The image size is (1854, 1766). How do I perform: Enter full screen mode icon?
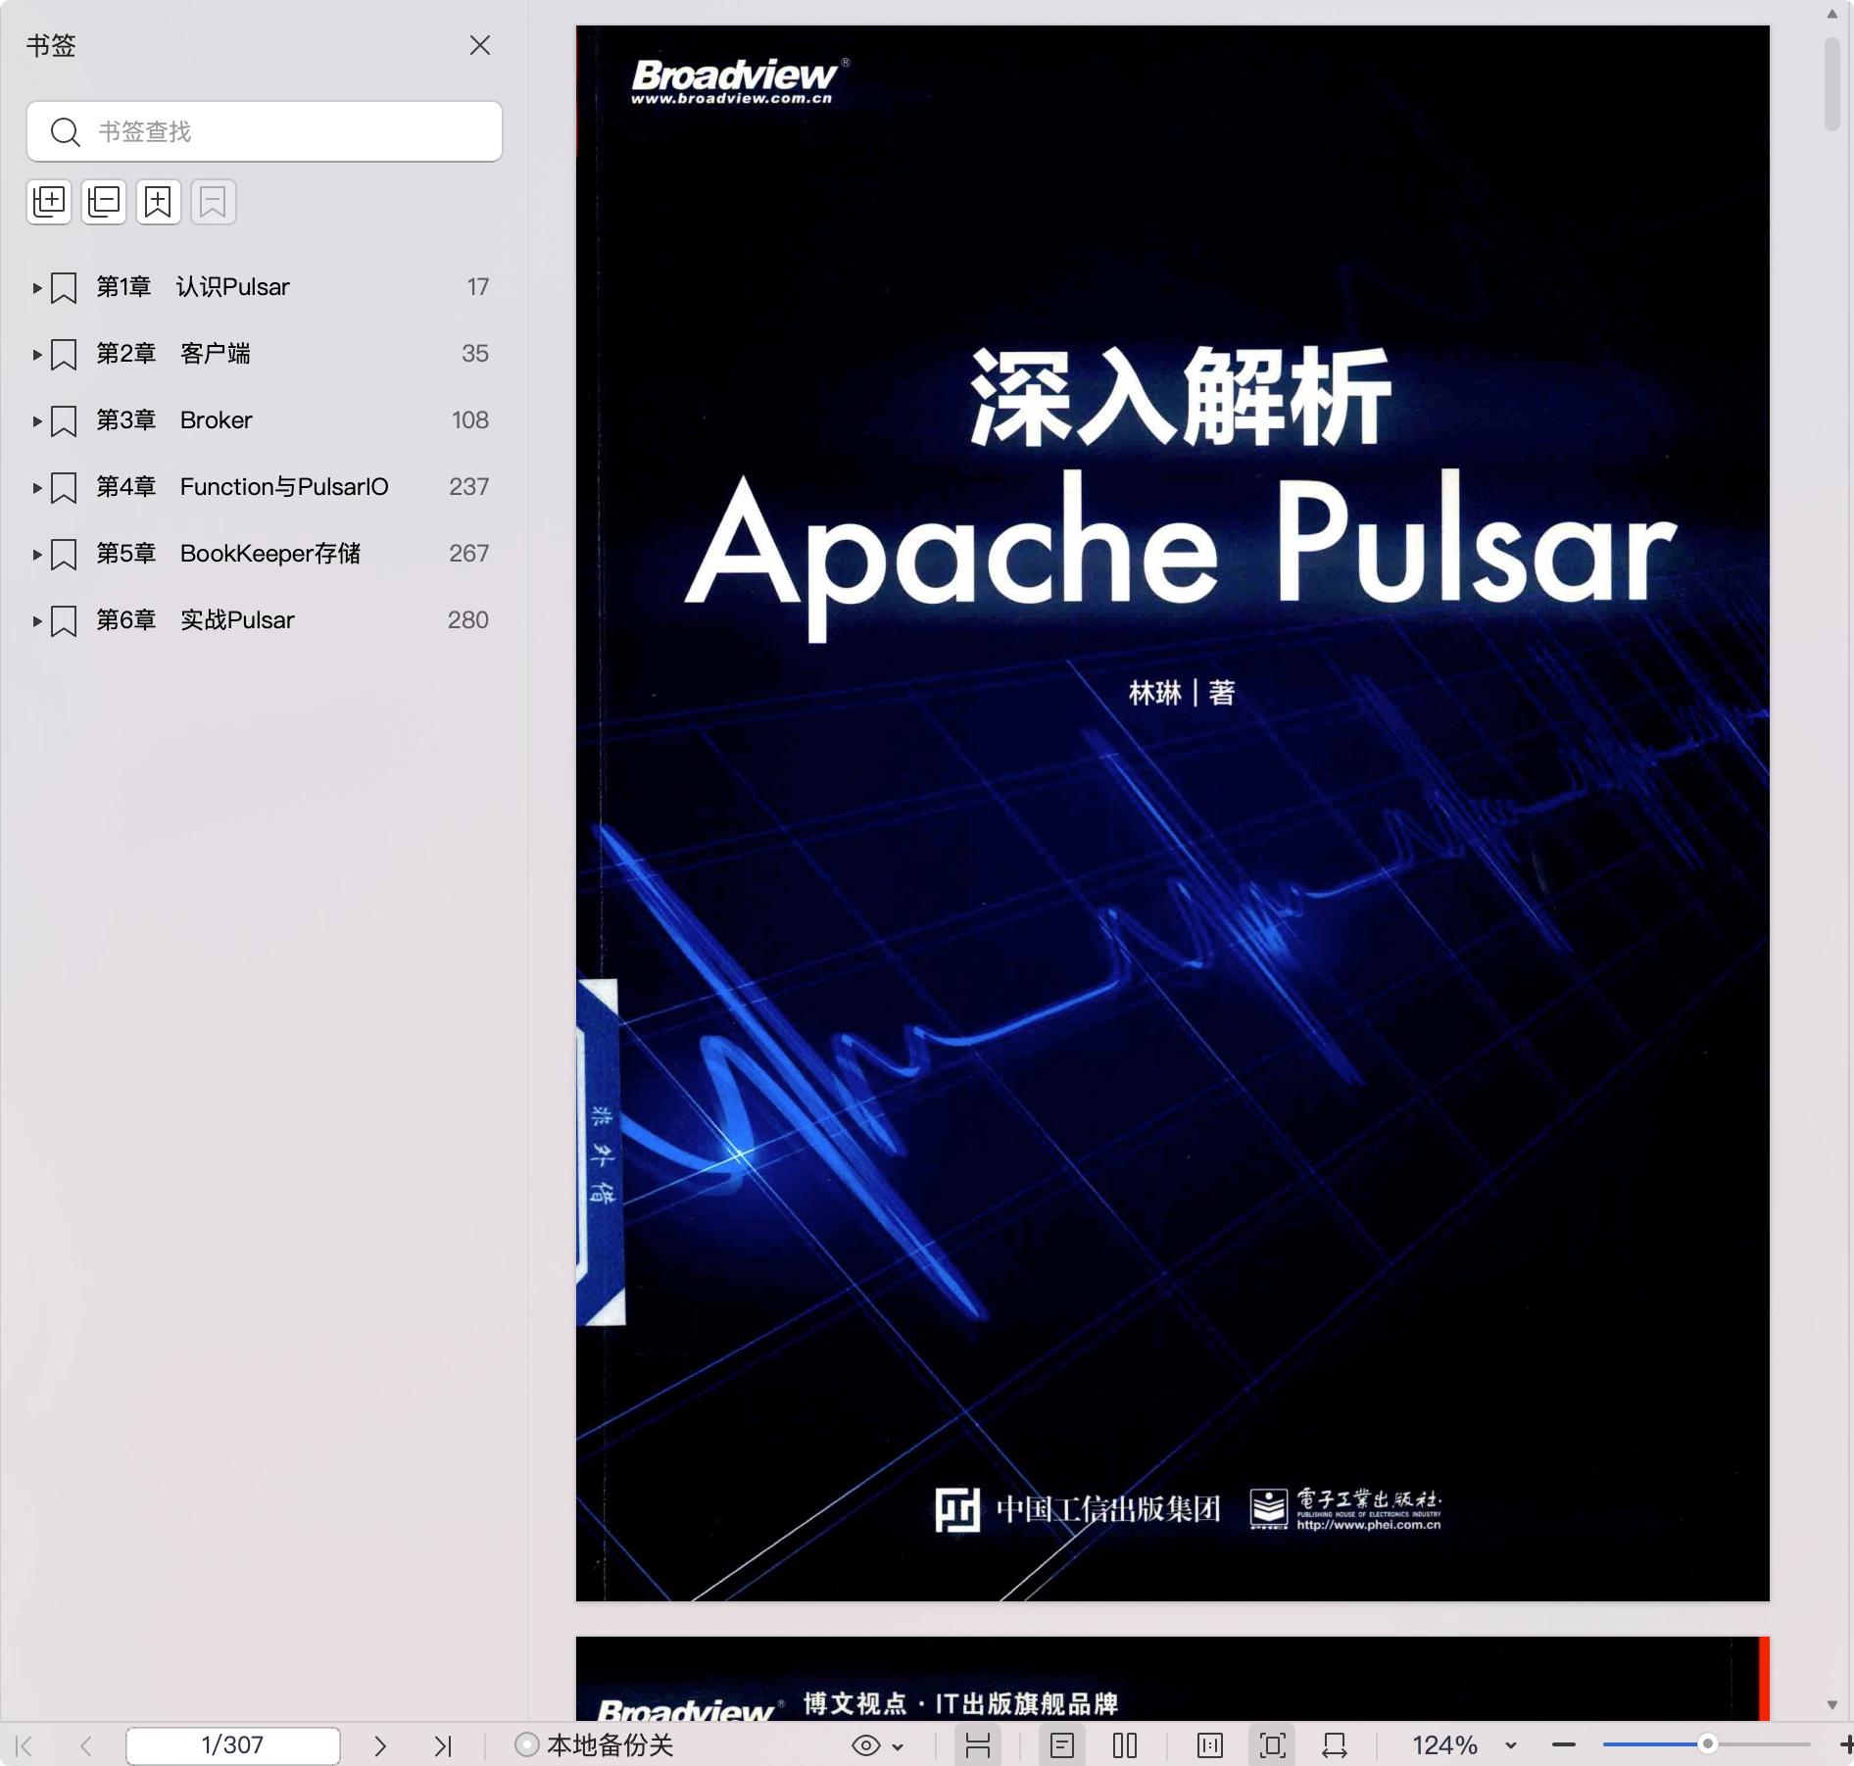pyautogui.click(x=1273, y=1745)
